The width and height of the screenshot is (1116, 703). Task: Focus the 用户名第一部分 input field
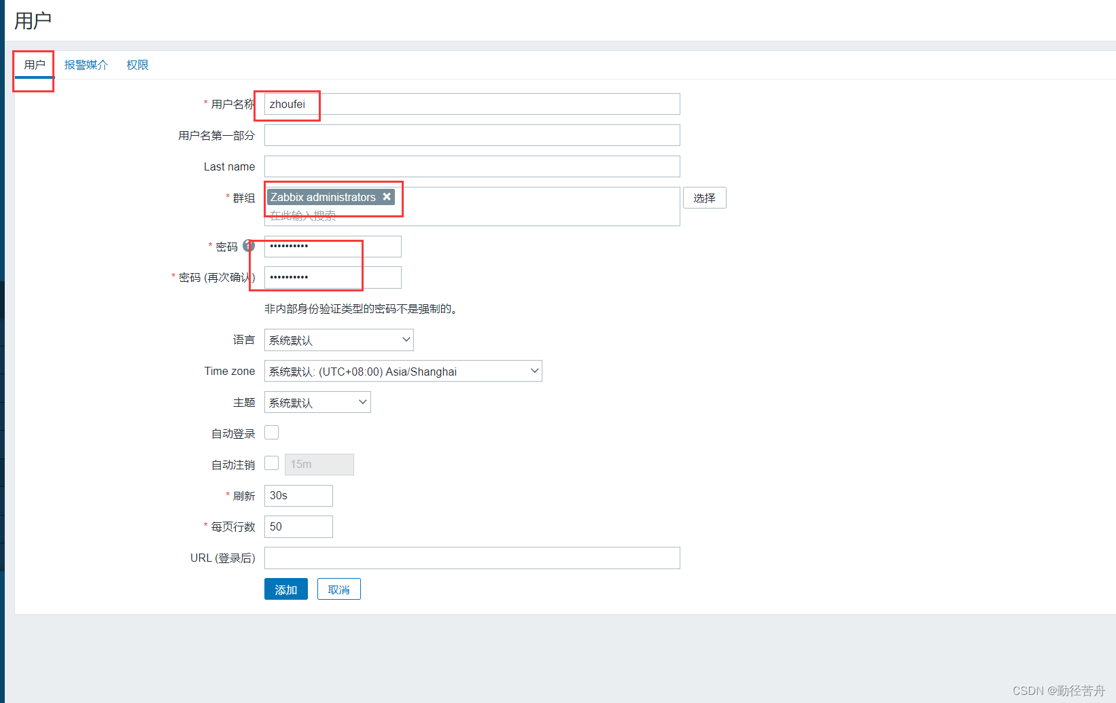(x=472, y=135)
